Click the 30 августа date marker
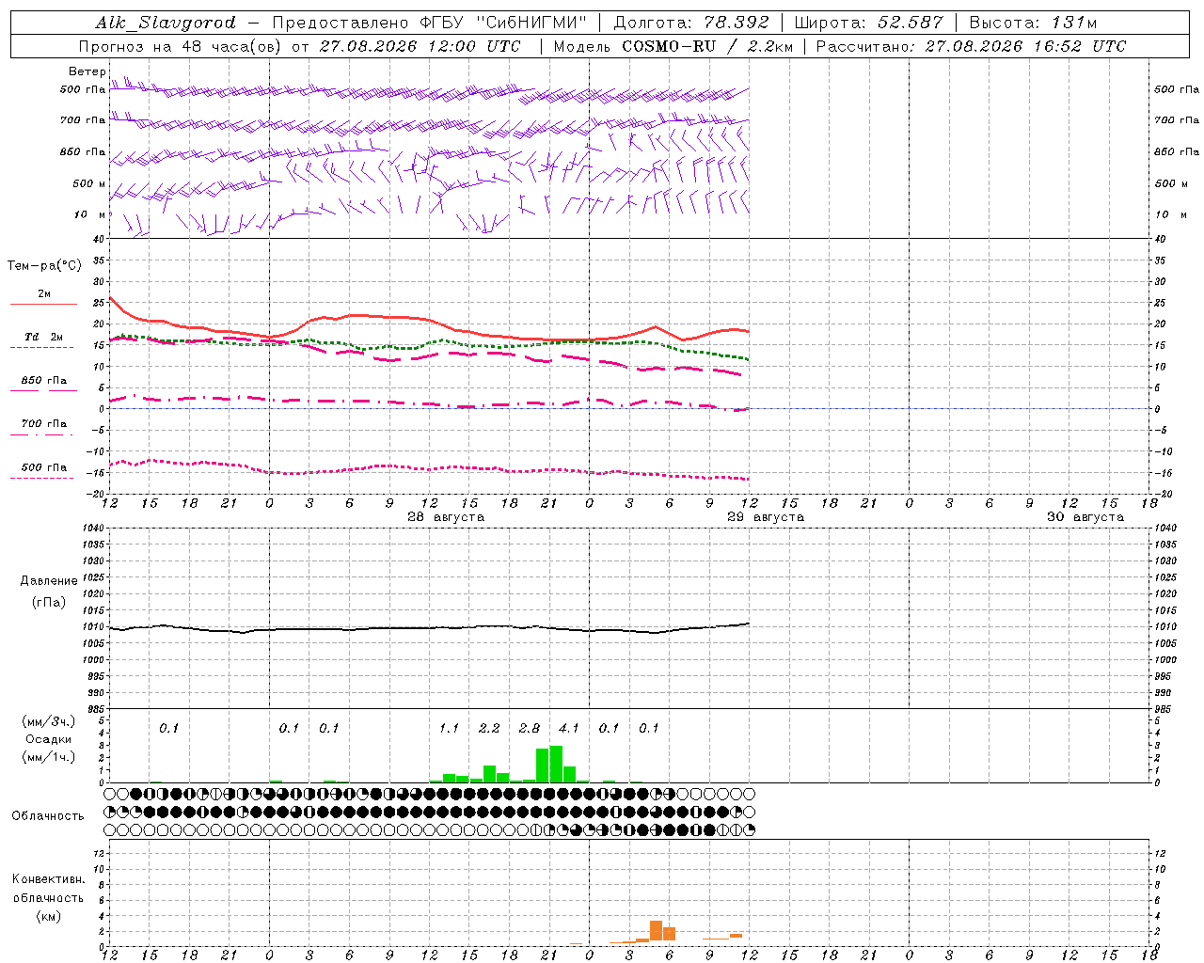The width and height of the screenshot is (1204, 963). tap(1085, 517)
